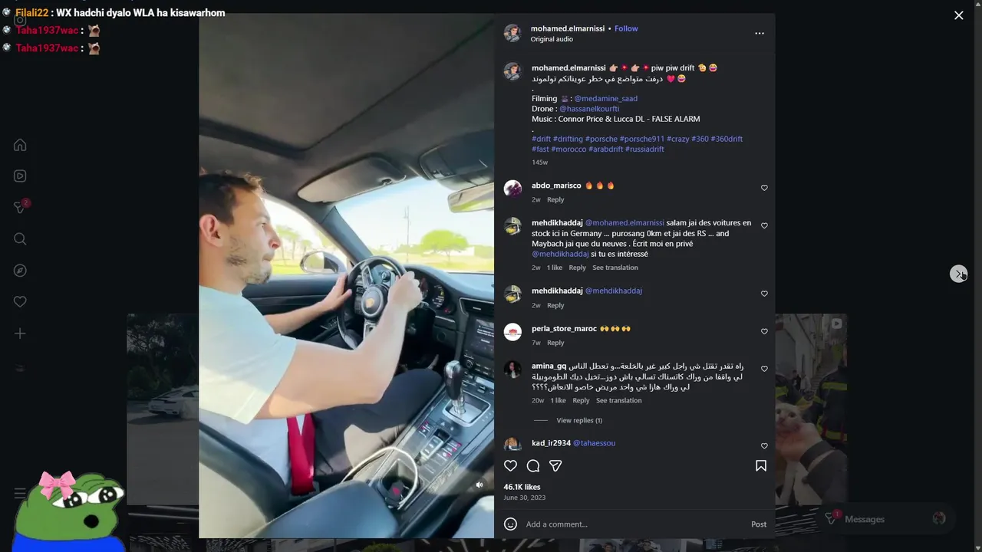Open Search from the left sidebar

point(20,239)
